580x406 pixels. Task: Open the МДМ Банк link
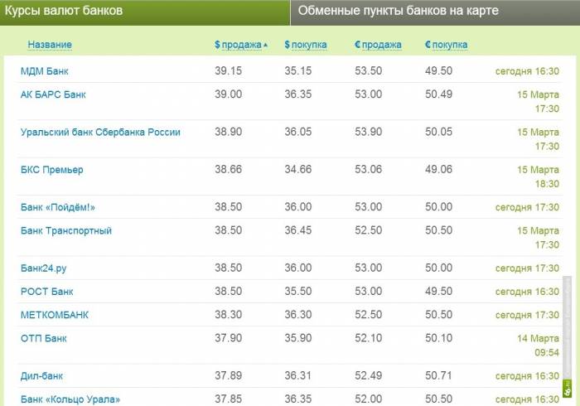(45, 71)
